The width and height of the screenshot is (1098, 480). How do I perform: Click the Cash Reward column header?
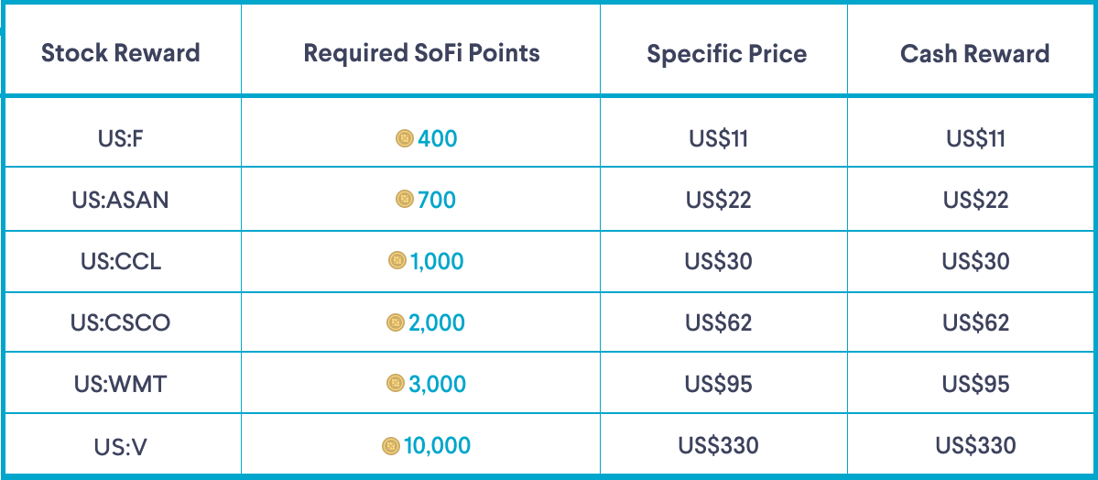[974, 53]
